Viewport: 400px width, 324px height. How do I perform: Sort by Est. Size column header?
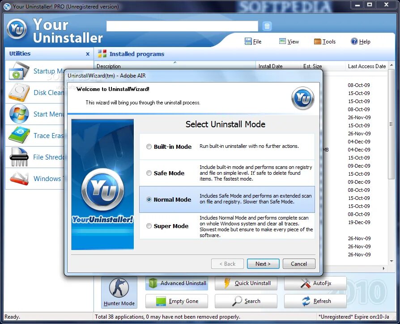click(x=323, y=66)
